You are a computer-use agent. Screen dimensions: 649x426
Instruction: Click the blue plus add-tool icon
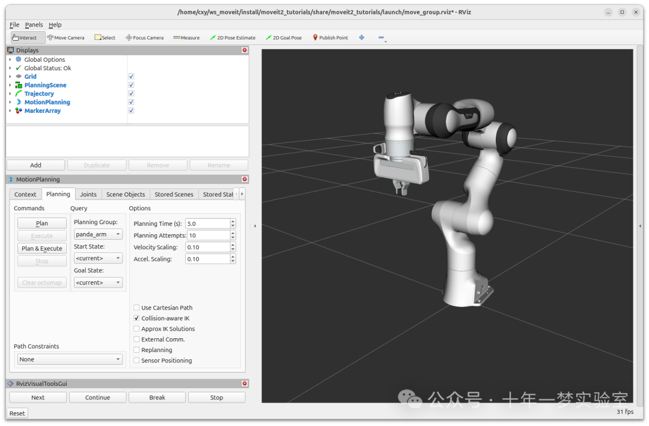click(362, 37)
